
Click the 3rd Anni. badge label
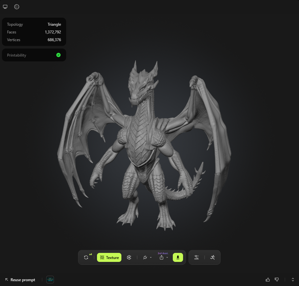tap(163, 253)
